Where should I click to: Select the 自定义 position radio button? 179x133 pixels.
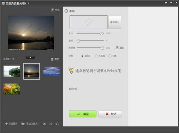click(82, 56)
